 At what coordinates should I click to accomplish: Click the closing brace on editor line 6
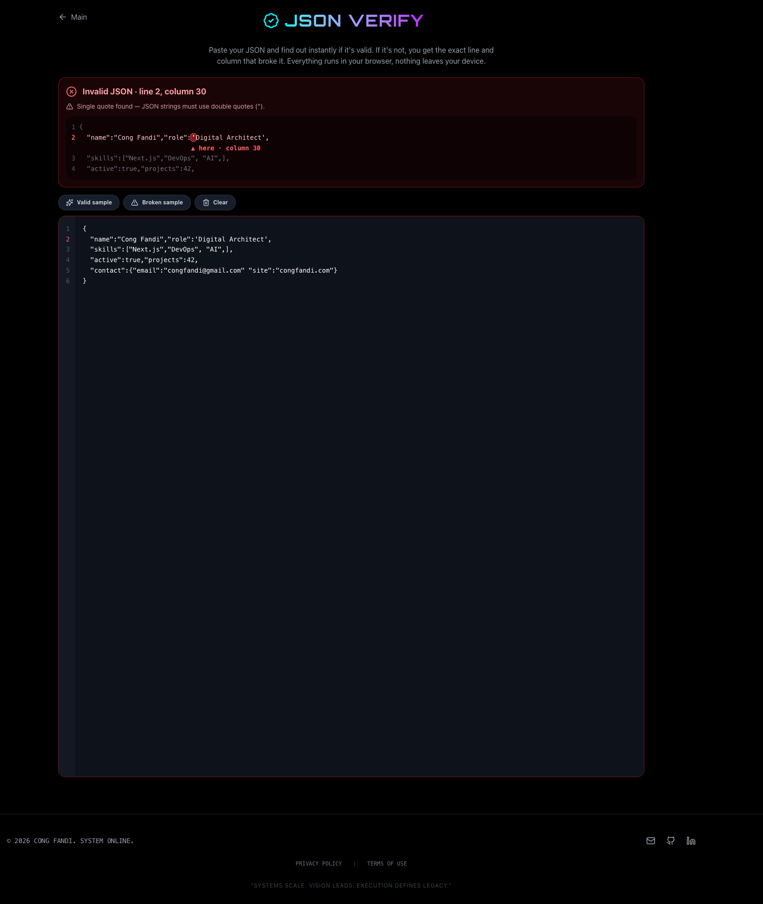[x=85, y=281]
